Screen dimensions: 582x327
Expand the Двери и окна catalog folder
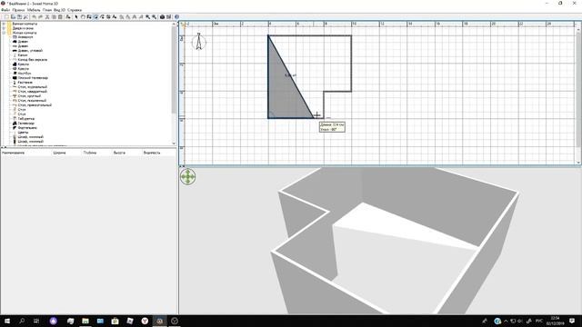[x=4, y=28]
